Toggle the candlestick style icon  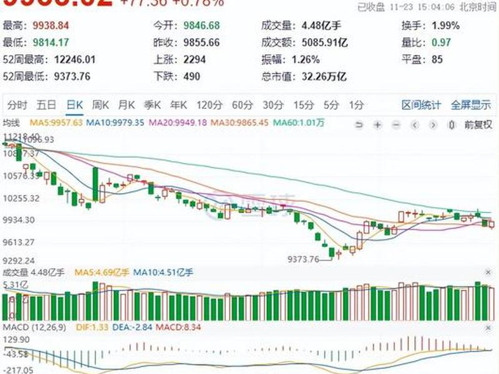(x=451, y=125)
